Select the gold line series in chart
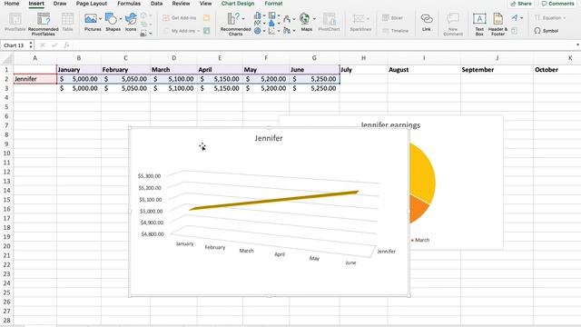581x327 pixels. point(274,201)
